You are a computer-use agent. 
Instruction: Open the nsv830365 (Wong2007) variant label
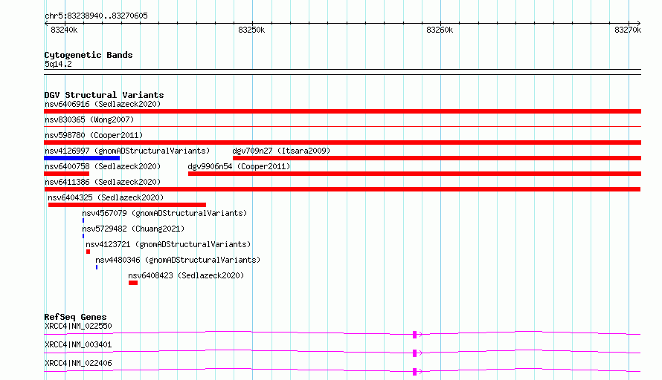coord(89,119)
